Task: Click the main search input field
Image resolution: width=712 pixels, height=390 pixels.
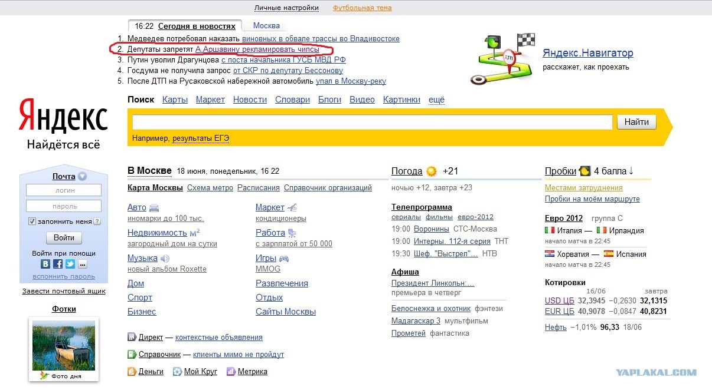Action: coord(372,122)
